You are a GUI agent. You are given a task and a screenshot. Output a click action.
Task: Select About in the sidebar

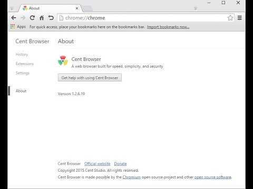21,91
